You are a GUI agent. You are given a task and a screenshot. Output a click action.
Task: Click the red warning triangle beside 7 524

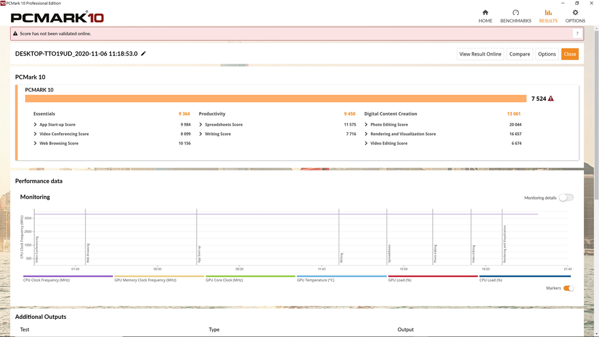coord(551,99)
